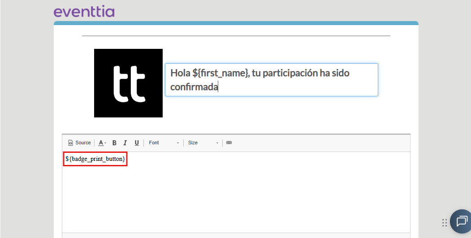Image resolution: width=471 pixels, height=238 pixels.
Task: Toggle Underline formatting in the editor toolbar
Action: 137,143
